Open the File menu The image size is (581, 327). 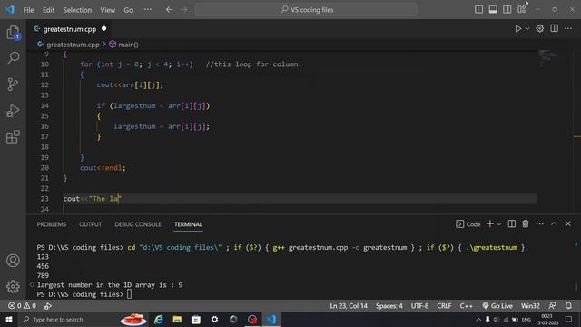(x=28, y=10)
